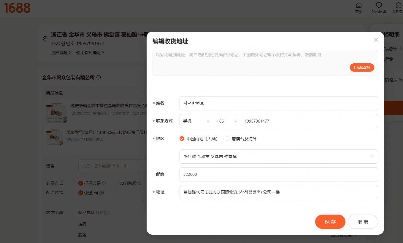Save the address with 保存 button

[x=330, y=222]
